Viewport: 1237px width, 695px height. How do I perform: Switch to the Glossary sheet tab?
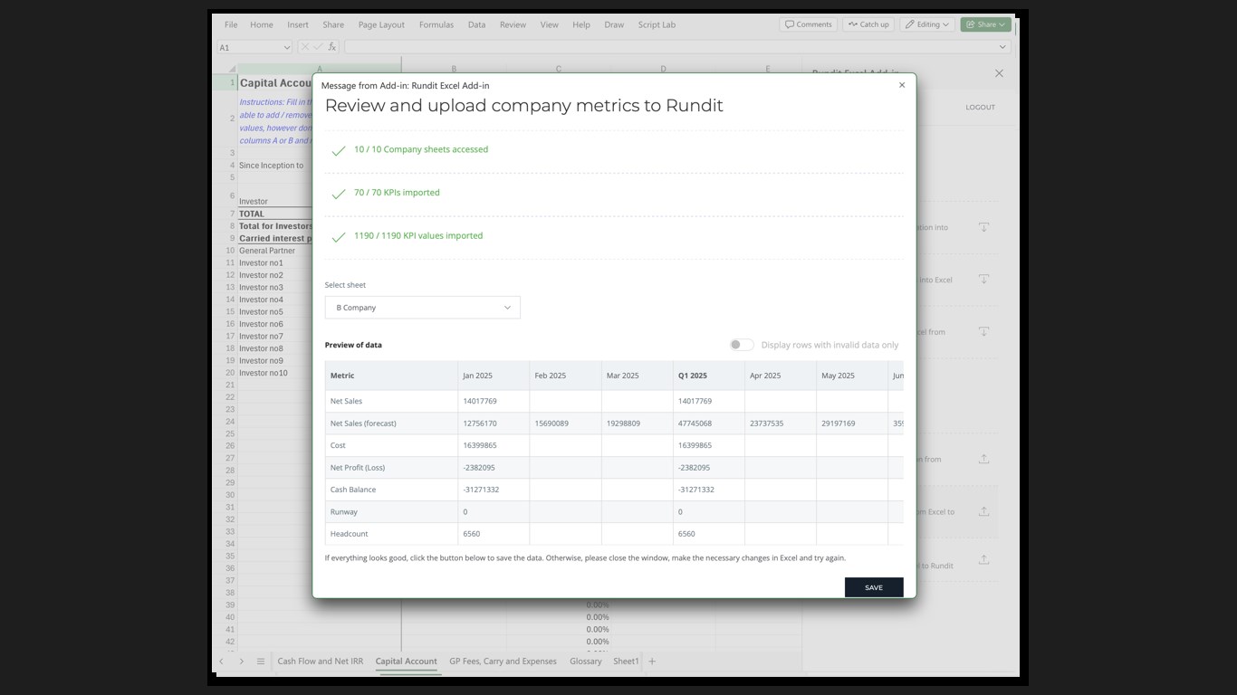[586, 662]
